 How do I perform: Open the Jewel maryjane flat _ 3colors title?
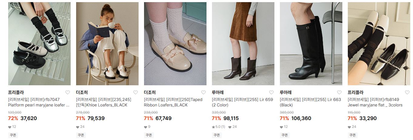pos(375,102)
